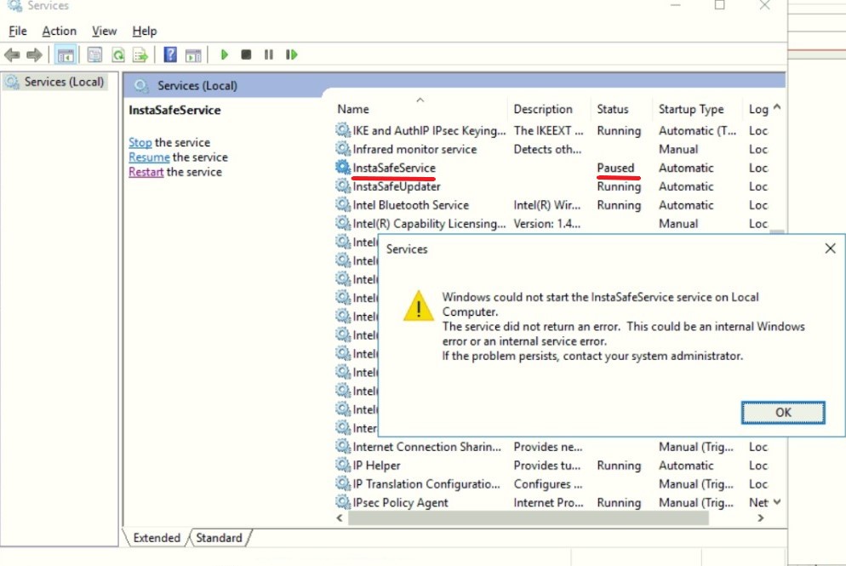Screen dimensions: 846x566
Task: Click the horizontal scrollbar left arrow
Action: (340, 518)
